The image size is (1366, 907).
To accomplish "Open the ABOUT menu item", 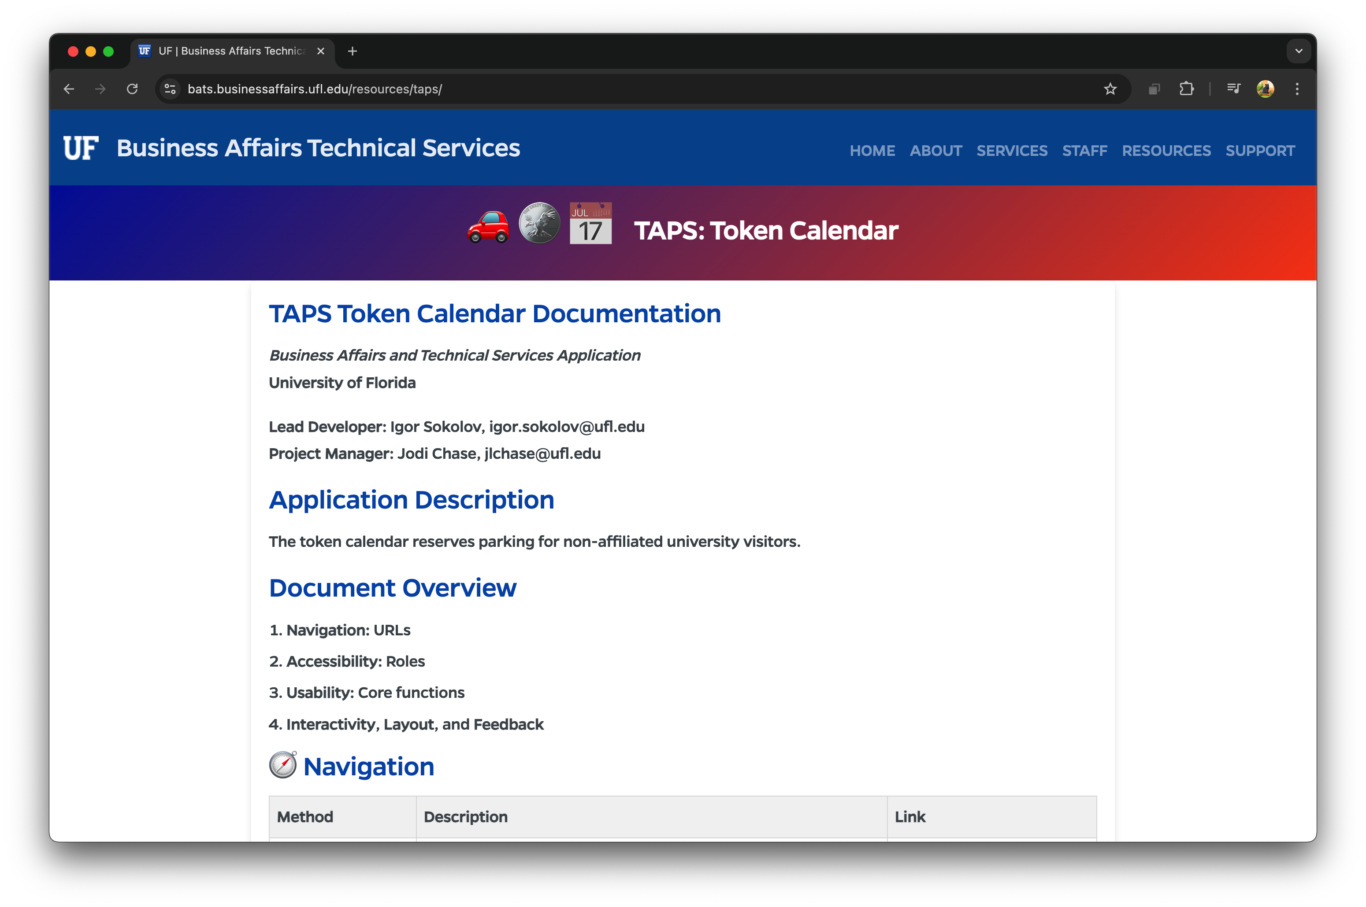I will tap(936, 151).
